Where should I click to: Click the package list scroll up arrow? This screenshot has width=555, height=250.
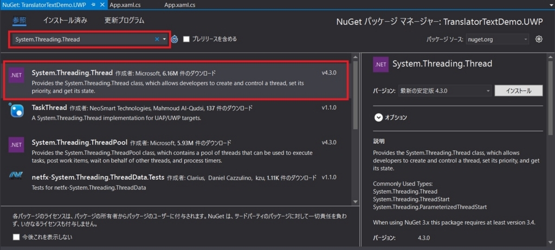tap(356, 57)
